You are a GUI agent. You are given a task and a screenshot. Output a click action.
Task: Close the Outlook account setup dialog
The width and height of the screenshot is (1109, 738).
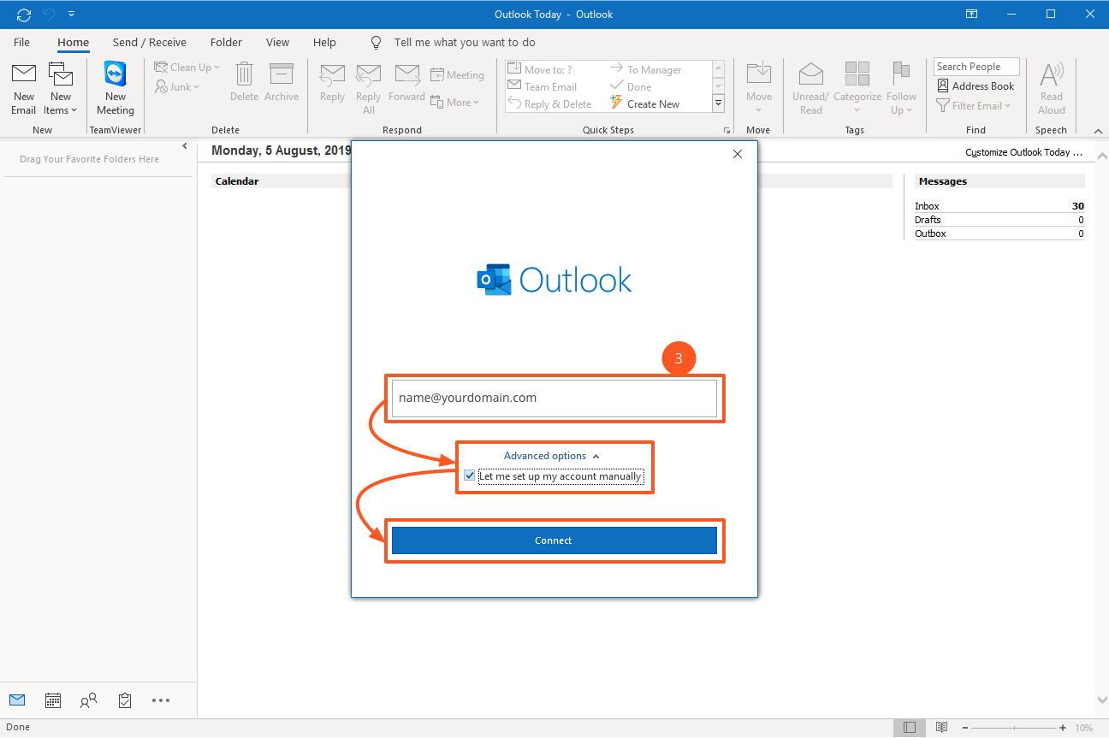coord(738,154)
